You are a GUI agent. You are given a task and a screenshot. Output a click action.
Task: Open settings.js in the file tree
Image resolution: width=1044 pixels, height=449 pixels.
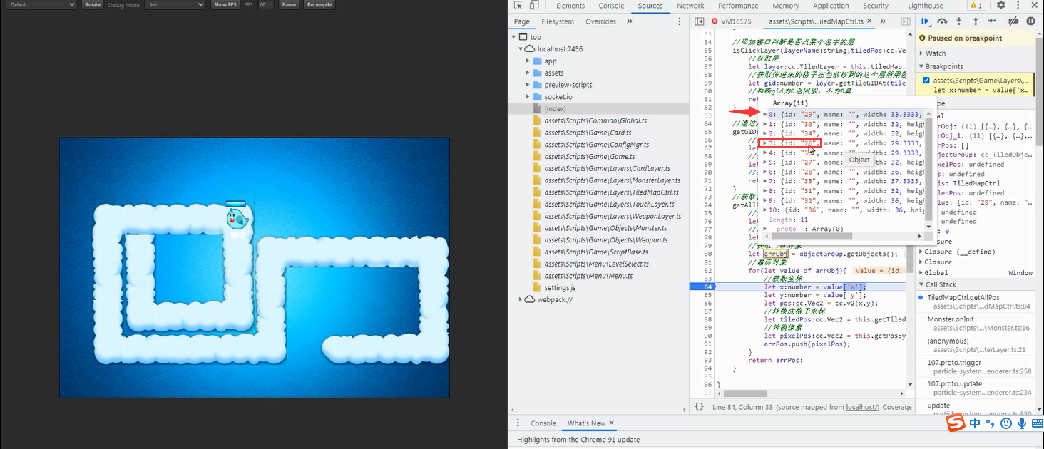pyautogui.click(x=559, y=288)
